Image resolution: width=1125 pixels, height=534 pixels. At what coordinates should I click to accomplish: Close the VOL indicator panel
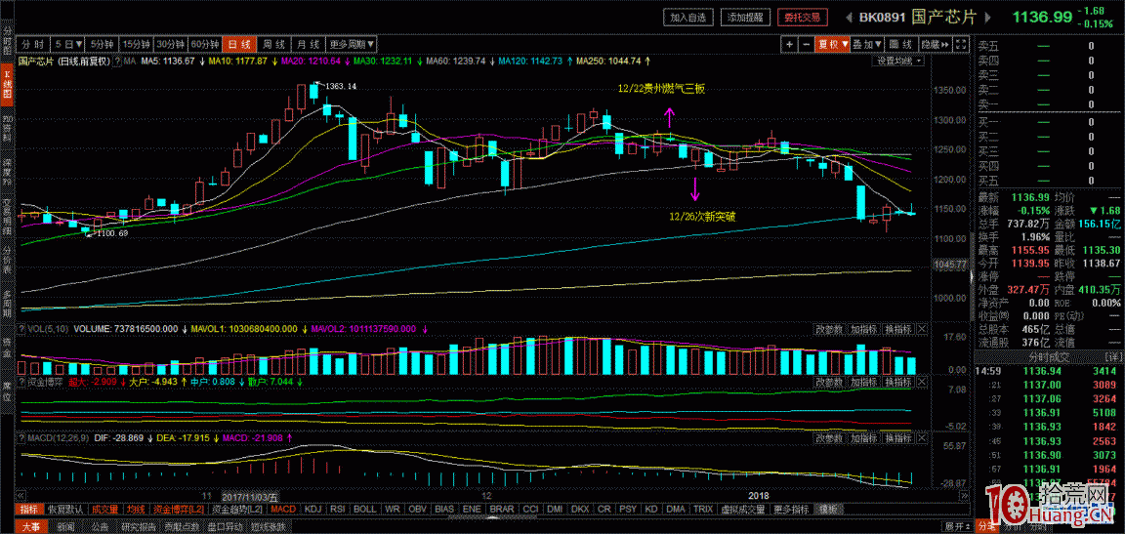(921, 330)
